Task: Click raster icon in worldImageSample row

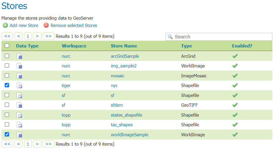Action: (x=19, y=135)
